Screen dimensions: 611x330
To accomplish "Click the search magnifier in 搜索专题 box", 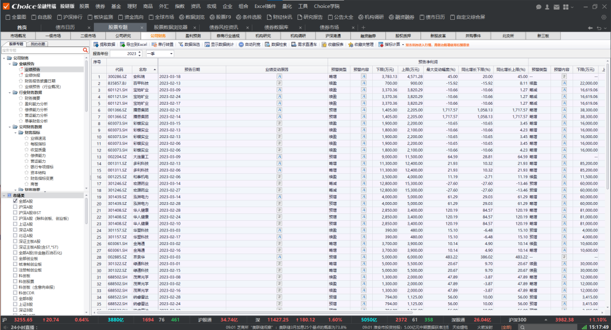I will tap(85, 50).
